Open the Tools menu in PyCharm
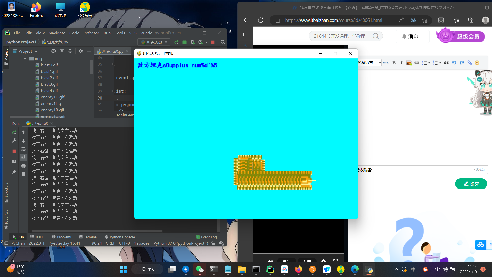Screen dimensions: 492x277 pos(120,33)
